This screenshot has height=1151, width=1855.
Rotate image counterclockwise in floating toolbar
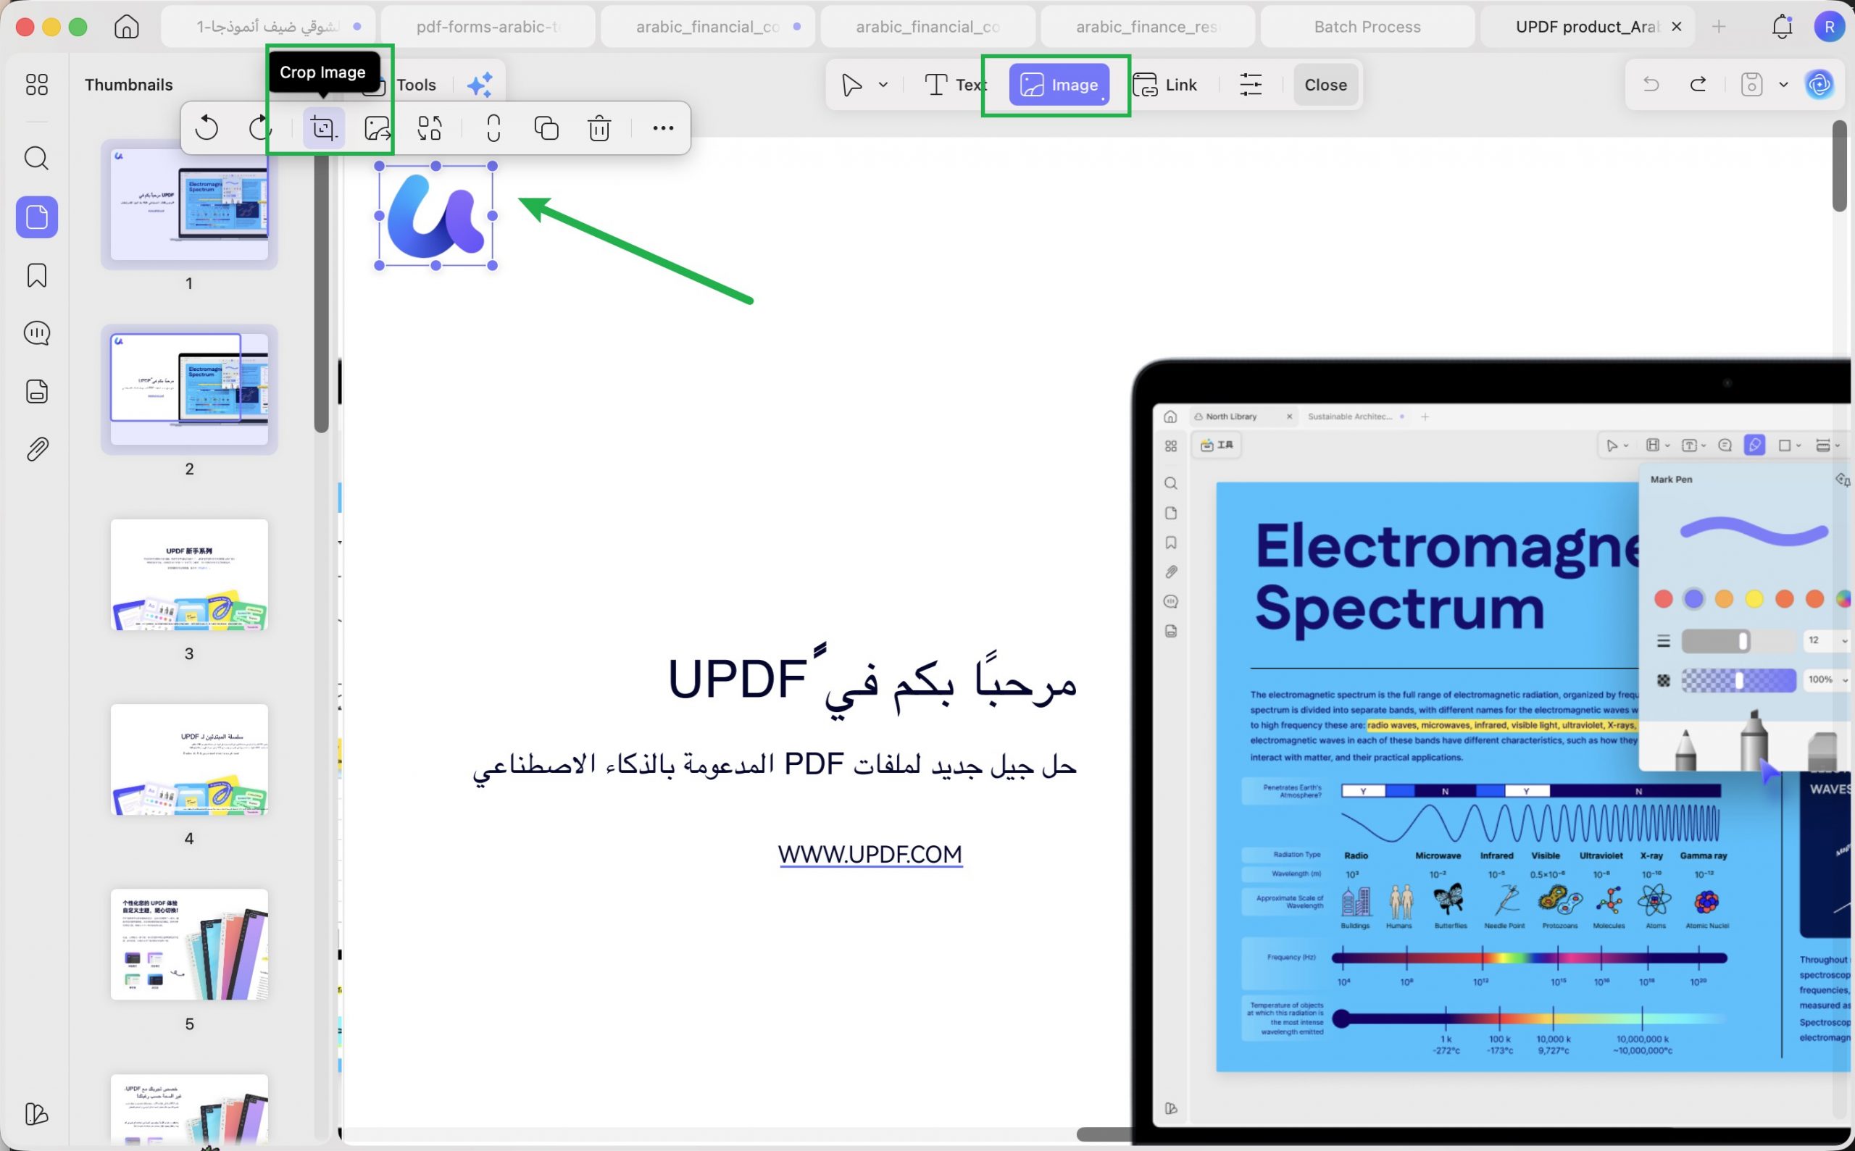207,128
